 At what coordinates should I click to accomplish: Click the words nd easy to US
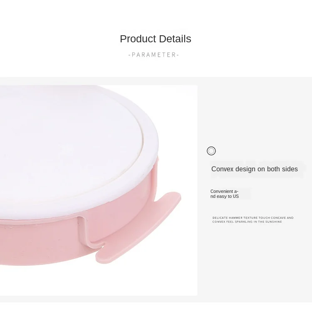point(225,197)
